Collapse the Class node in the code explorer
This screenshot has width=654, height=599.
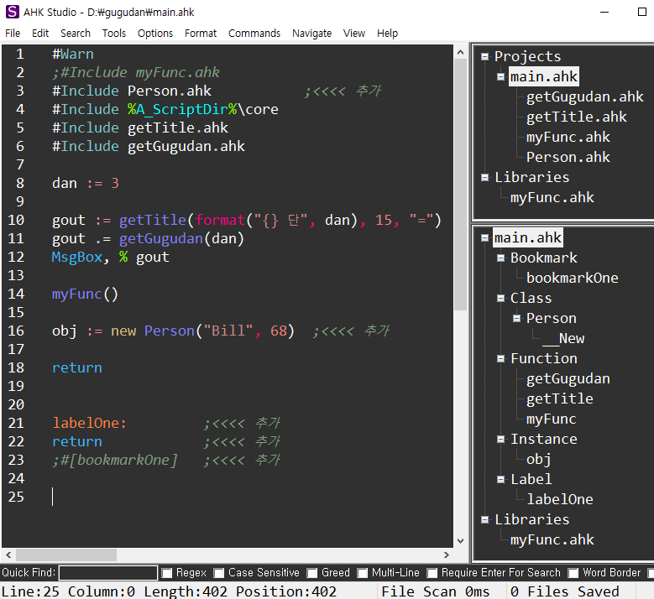501,298
